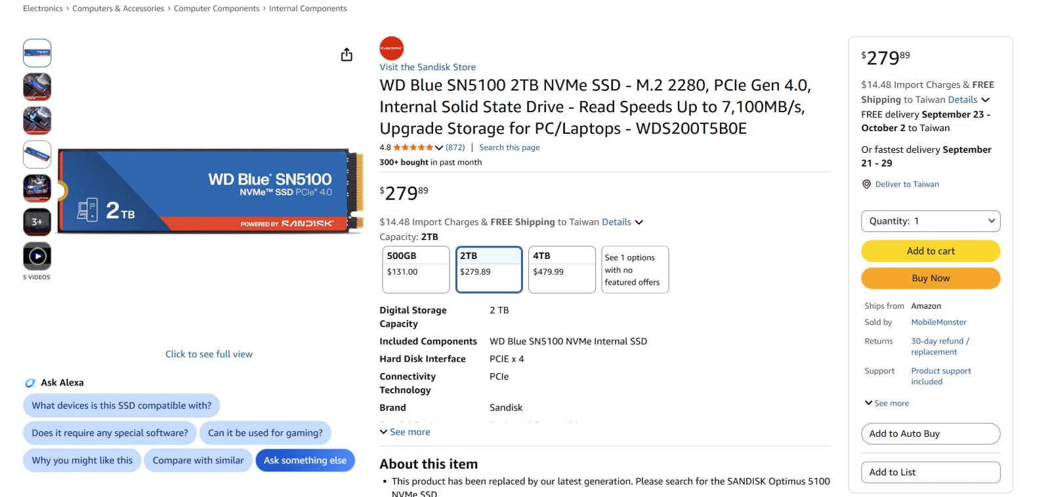Expand import charges Details in buy box
This screenshot has height=497, width=1050.
click(x=969, y=100)
